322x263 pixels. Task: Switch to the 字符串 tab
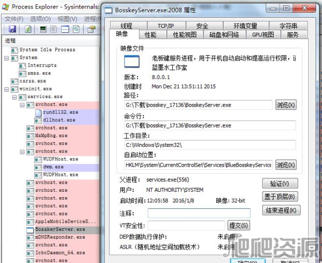[x=288, y=26]
